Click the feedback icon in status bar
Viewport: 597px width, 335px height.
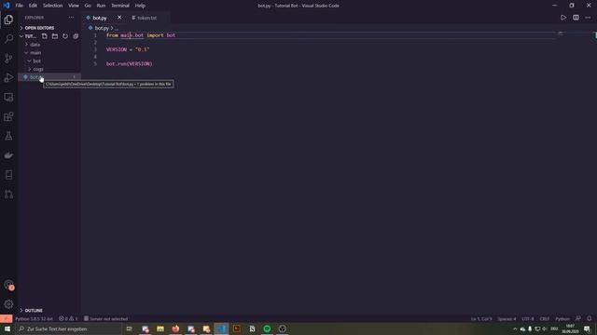tap(578, 318)
